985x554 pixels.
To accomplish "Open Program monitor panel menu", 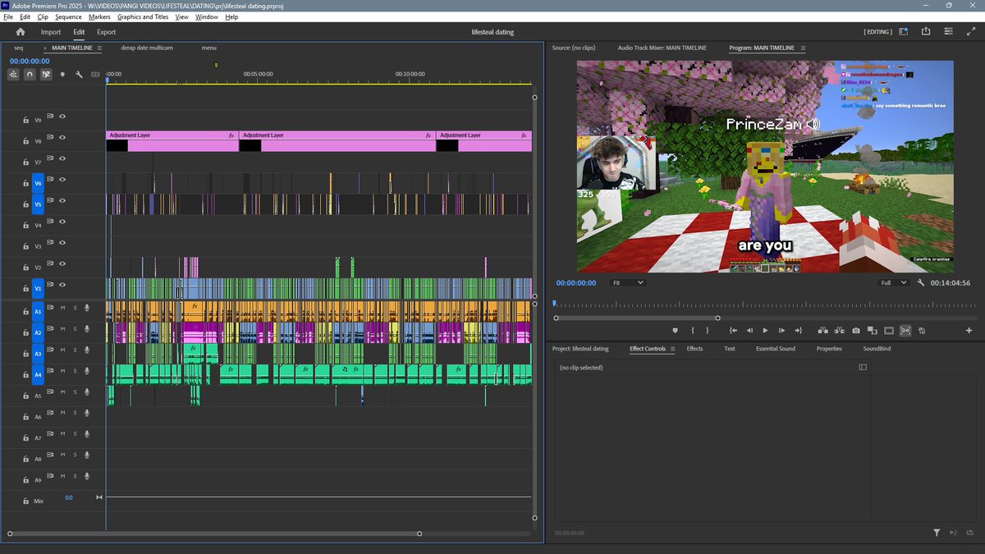I will coord(803,48).
